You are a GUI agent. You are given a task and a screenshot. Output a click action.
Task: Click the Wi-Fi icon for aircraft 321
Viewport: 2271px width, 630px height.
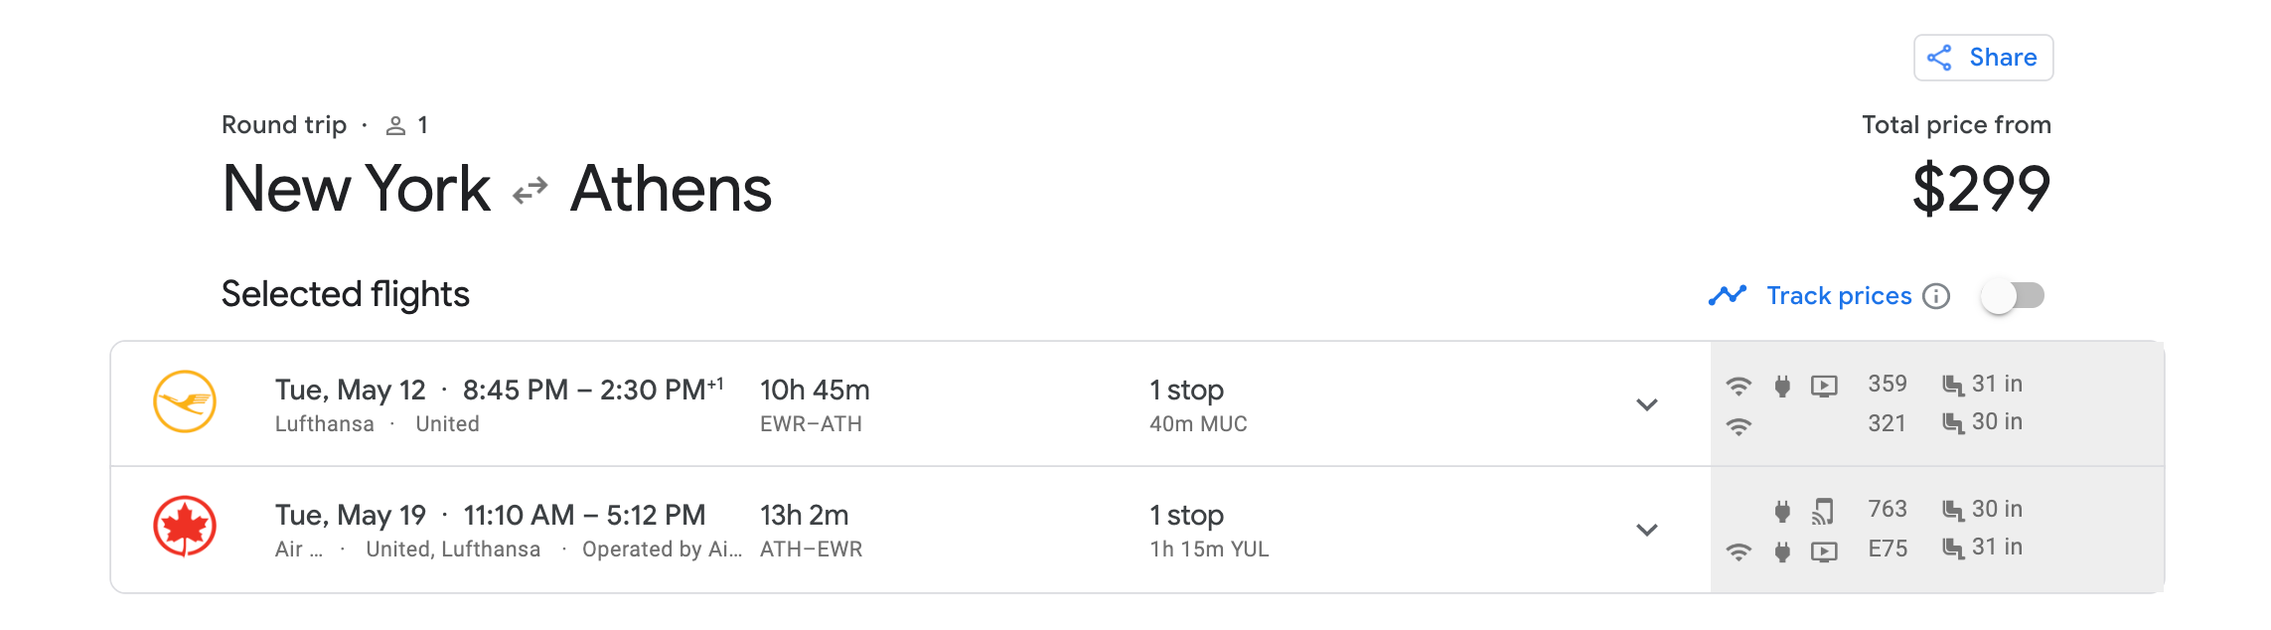1739,426
